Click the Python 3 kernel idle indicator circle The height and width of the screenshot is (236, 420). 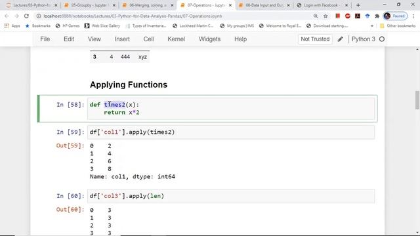[382, 39]
